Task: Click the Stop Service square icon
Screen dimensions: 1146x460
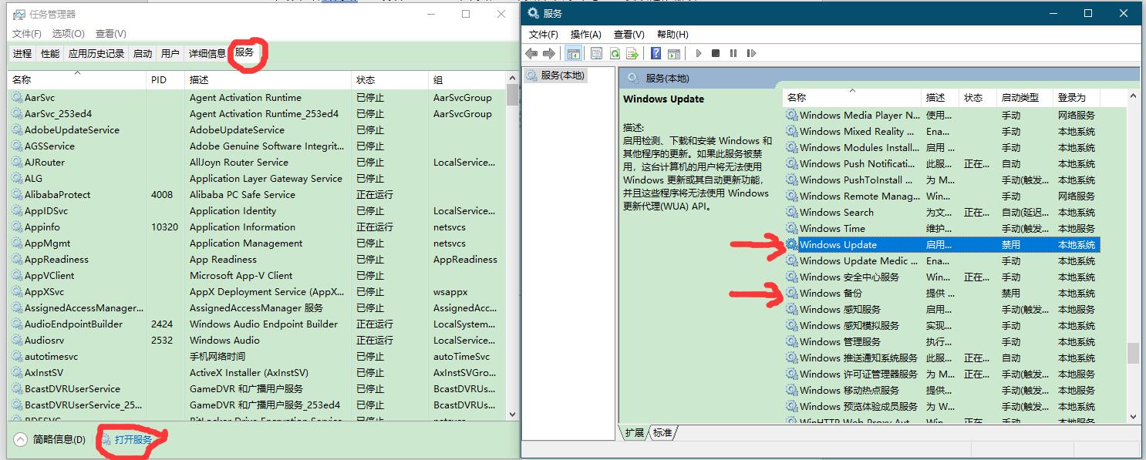Action: pos(716,53)
